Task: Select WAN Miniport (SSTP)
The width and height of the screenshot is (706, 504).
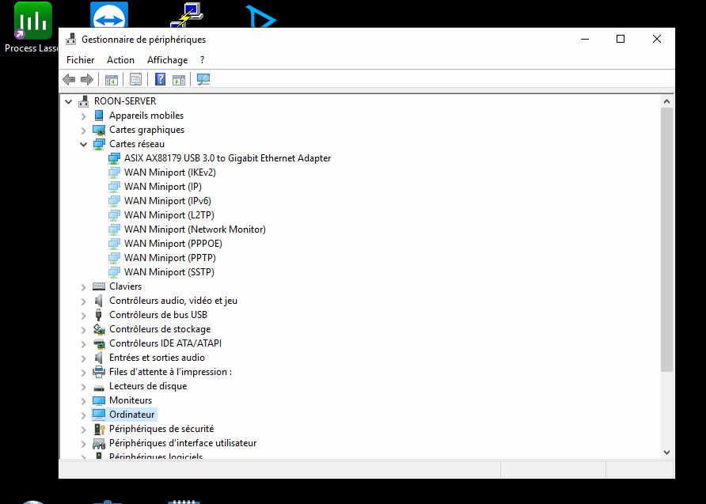Action: click(x=169, y=272)
